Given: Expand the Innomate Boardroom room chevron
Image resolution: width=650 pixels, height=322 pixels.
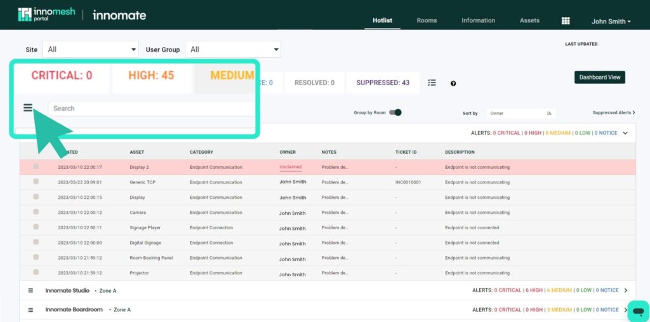Looking at the screenshot, I should tap(626, 310).
